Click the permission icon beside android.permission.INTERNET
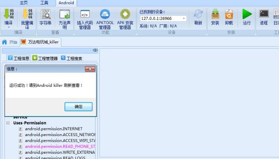 pyautogui.click(x=21, y=129)
